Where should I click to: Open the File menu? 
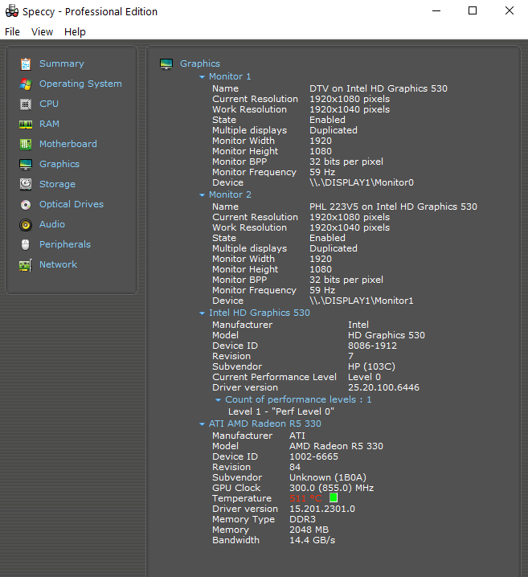[12, 32]
